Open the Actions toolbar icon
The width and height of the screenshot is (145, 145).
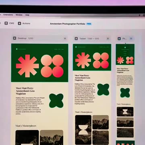tap(19, 23)
